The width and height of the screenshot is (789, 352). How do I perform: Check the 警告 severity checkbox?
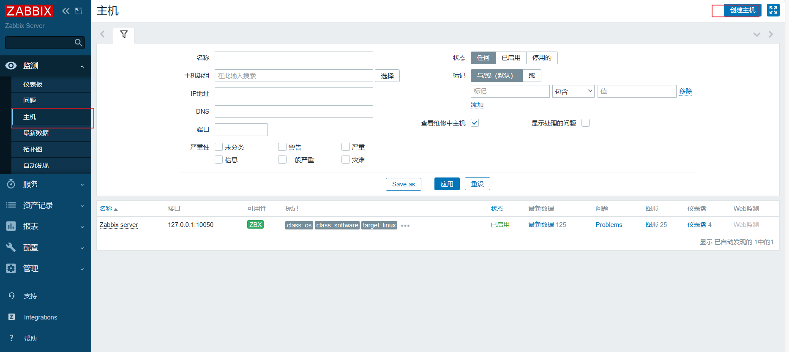[282, 147]
